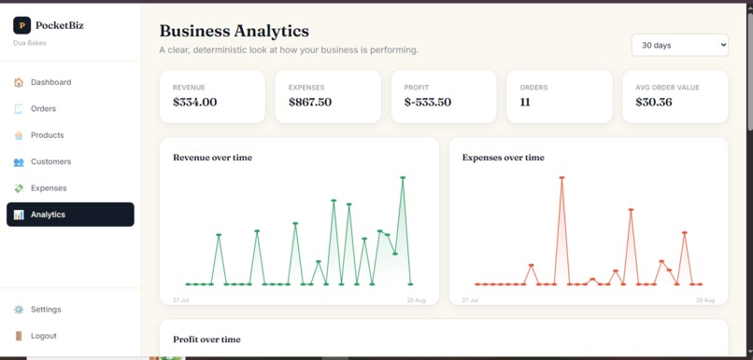This screenshot has width=753, height=360.
Task: Click the Dua Bakes business name
Action: click(30, 43)
